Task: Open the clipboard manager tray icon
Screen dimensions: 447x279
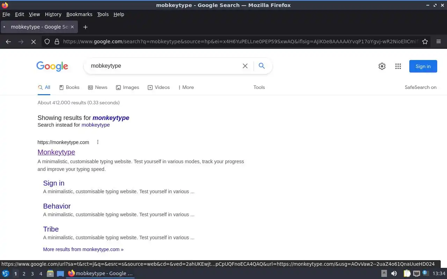Action: [x=407, y=273]
